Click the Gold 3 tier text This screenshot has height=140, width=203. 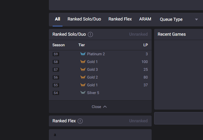tap(93, 70)
